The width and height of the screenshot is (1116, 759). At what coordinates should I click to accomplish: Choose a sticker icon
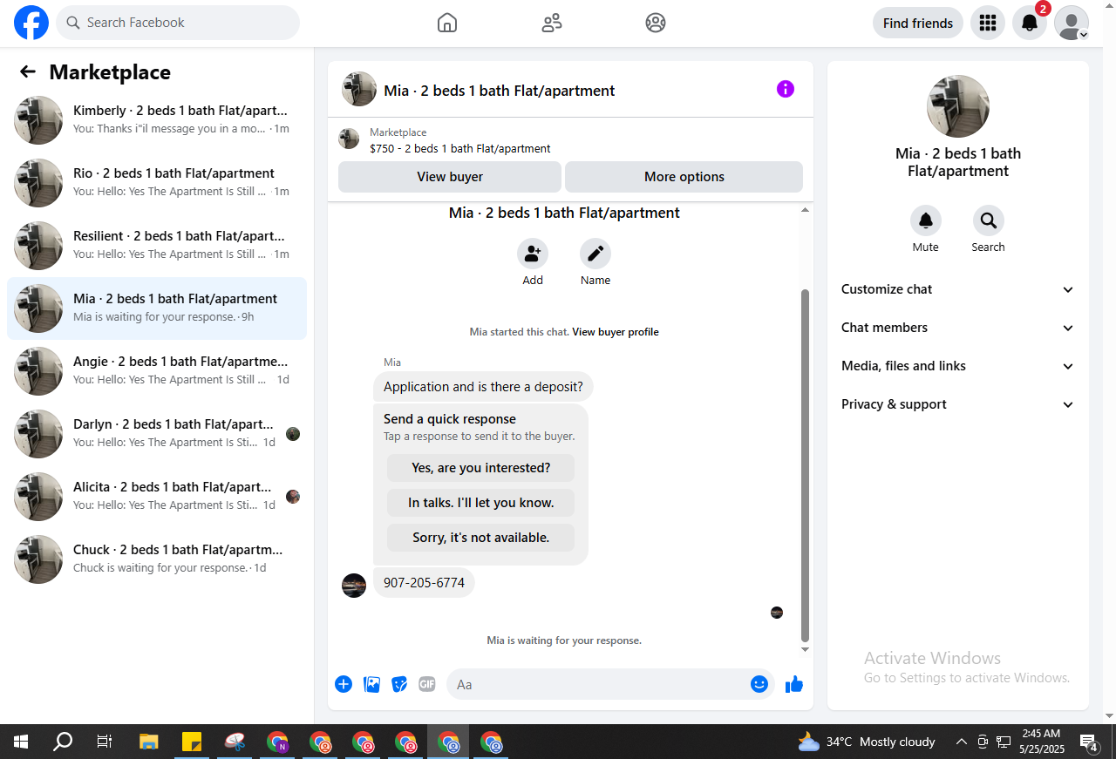coord(400,684)
